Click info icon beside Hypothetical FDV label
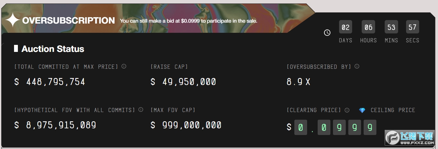Viewport: 438px width, 149px height. 141,110
